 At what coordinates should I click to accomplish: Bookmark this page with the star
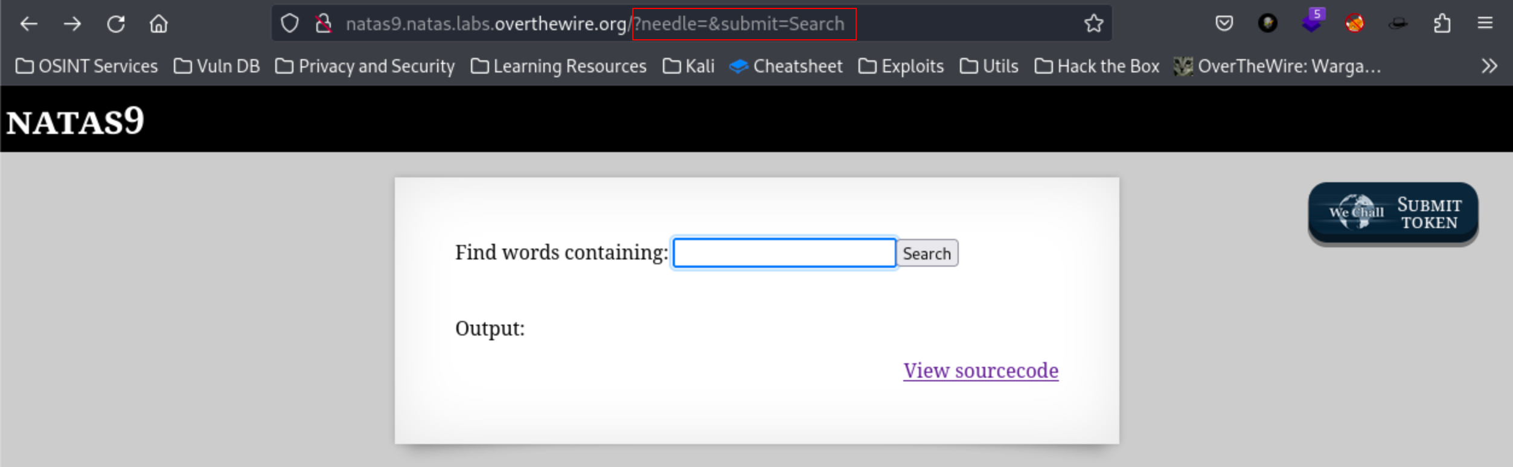(x=1093, y=24)
